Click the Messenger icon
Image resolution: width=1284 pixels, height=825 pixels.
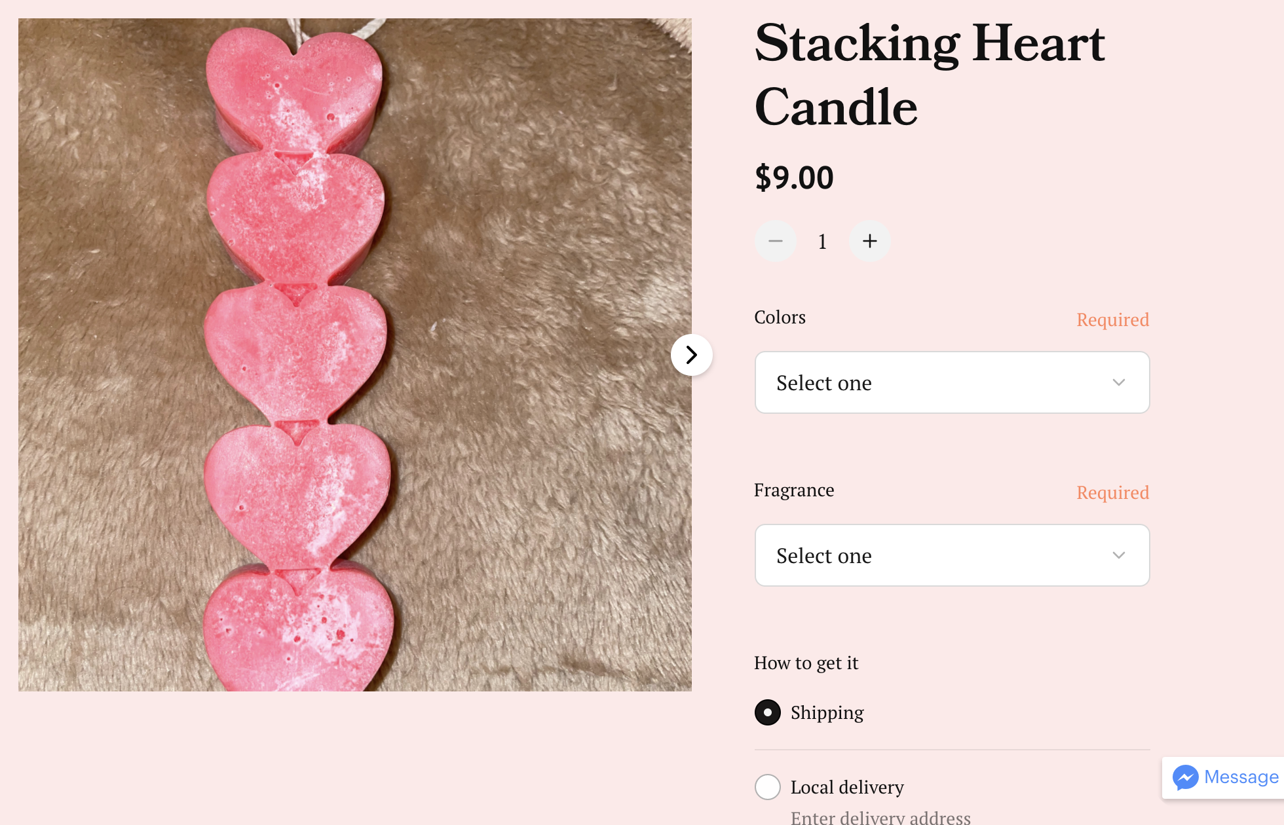point(1185,777)
